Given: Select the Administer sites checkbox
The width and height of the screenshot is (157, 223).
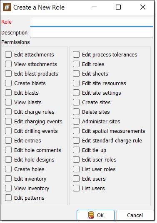Looking at the screenshot, I should (x=76, y=121).
